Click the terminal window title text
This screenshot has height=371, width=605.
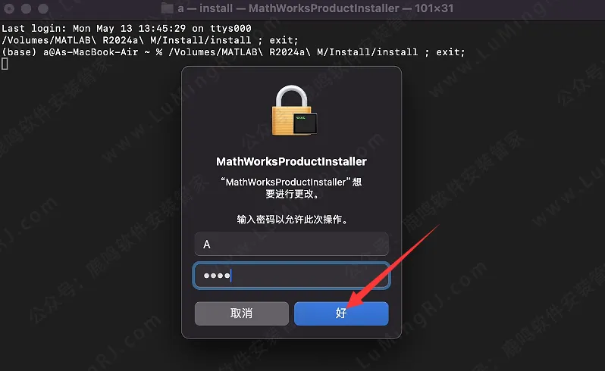pos(315,8)
